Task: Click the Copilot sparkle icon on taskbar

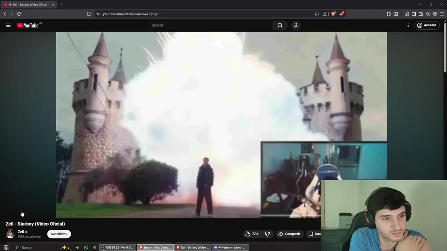Action: click(65, 248)
